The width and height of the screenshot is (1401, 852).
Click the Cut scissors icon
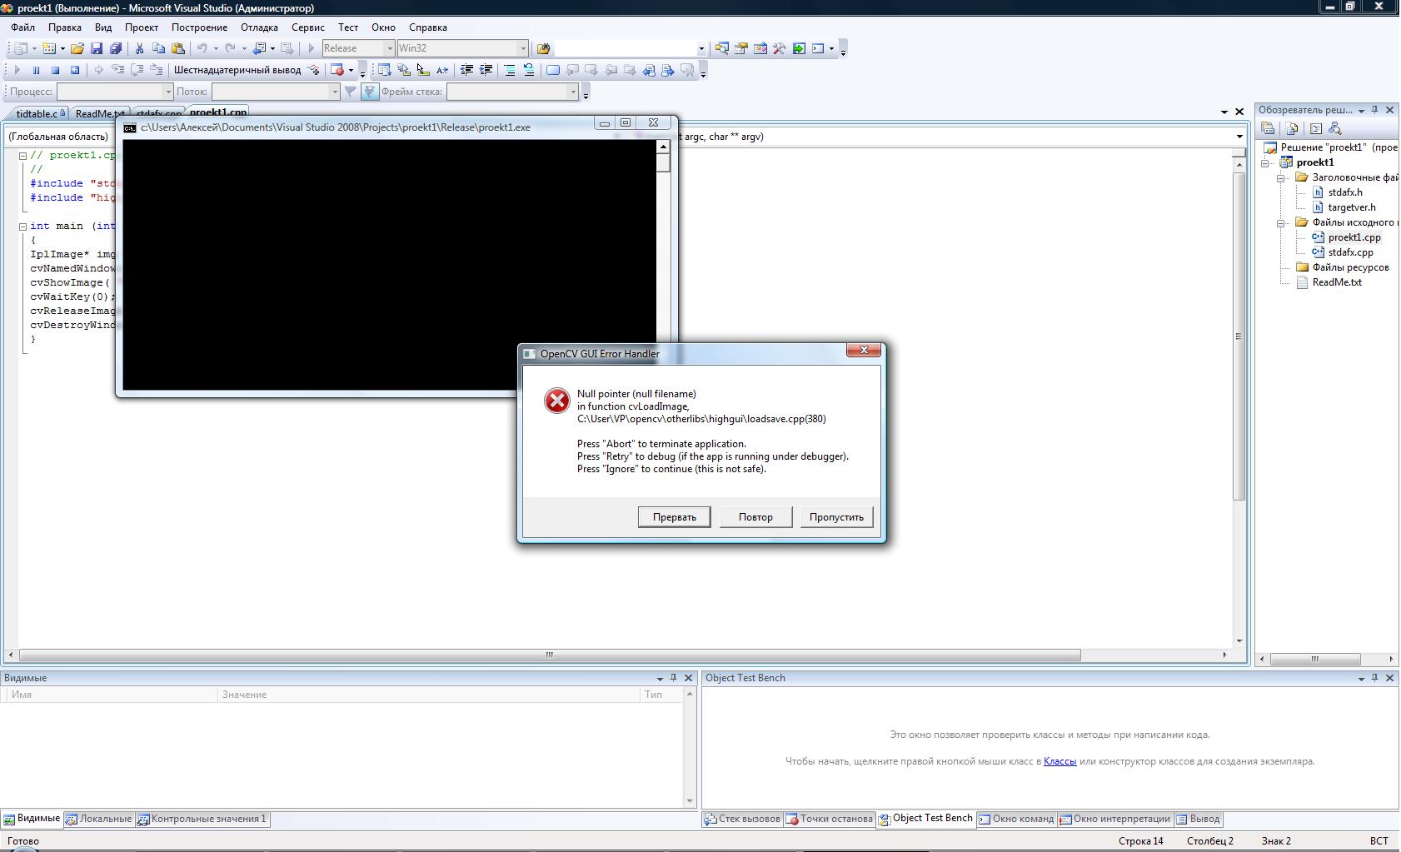(x=139, y=48)
